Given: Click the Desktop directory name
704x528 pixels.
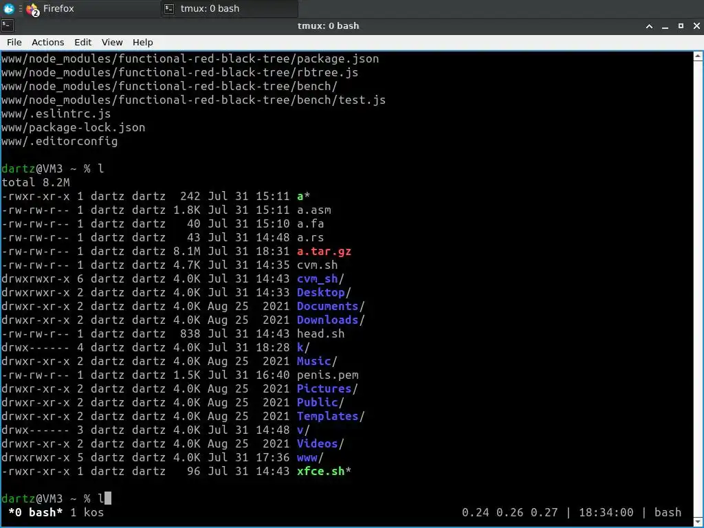Looking at the screenshot, I should coord(320,292).
